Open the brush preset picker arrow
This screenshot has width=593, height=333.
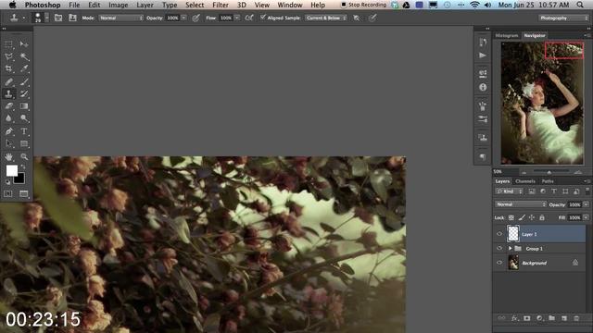47,18
